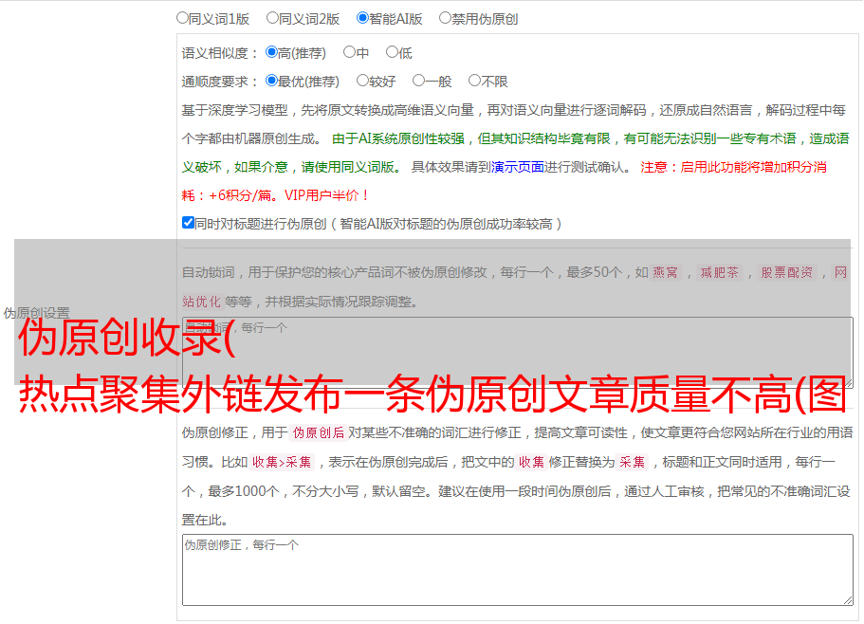864x624 pixels.
Task: Set 语义相似度 to 高(推荐)
Action: pyautogui.click(x=271, y=52)
